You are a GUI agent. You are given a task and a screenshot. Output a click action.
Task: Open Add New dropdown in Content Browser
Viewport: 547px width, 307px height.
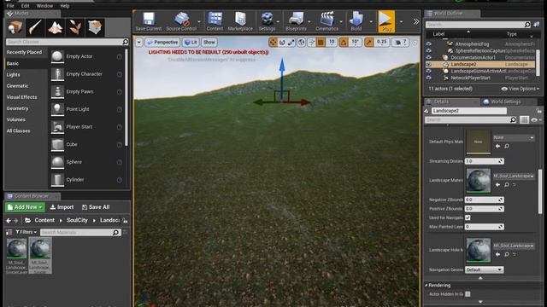click(x=25, y=207)
